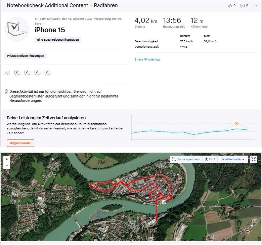Click the 12 m Höhenmeter value
This screenshot has width=262, height=245.
[197, 21]
